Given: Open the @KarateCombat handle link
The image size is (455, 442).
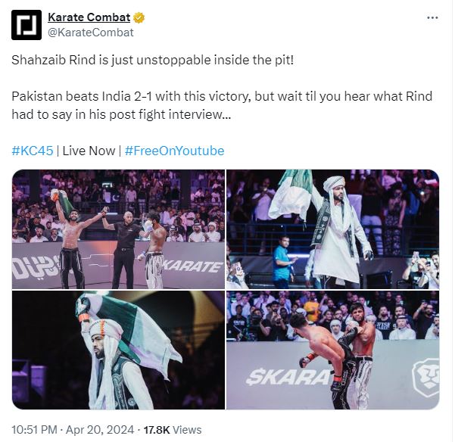Looking at the screenshot, I should pos(91,33).
